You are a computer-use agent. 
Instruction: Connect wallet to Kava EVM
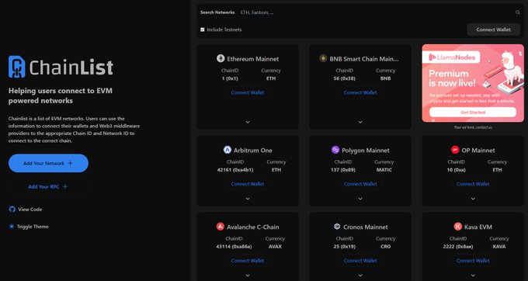pyautogui.click(x=473, y=261)
